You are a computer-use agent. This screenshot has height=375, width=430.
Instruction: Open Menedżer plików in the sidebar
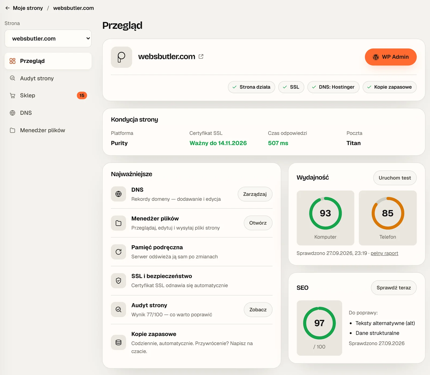coord(48,130)
